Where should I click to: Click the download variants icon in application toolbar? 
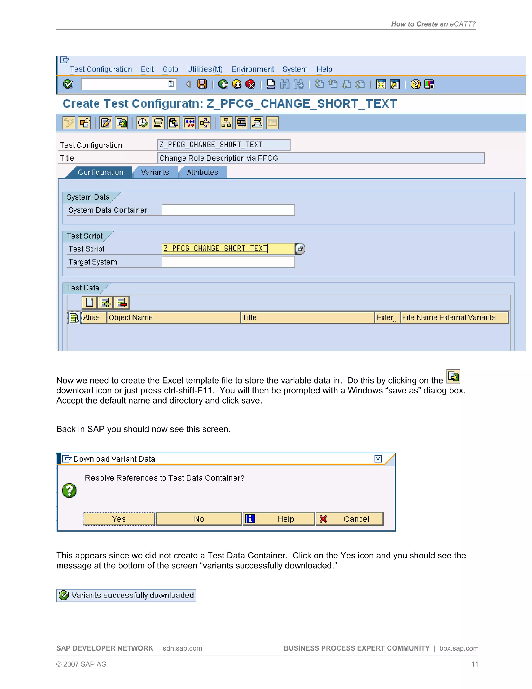(121, 123)
